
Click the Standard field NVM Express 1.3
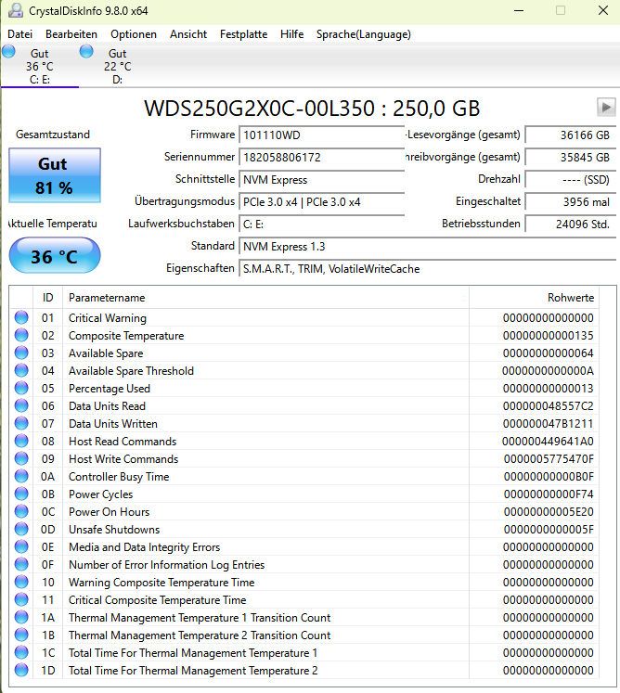click(x=427, y=246)
